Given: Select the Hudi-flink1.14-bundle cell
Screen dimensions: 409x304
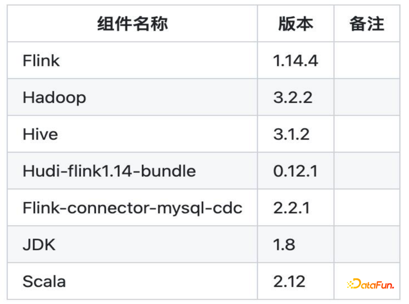Looking at the screenshot, I should click(x=109, y=171).
